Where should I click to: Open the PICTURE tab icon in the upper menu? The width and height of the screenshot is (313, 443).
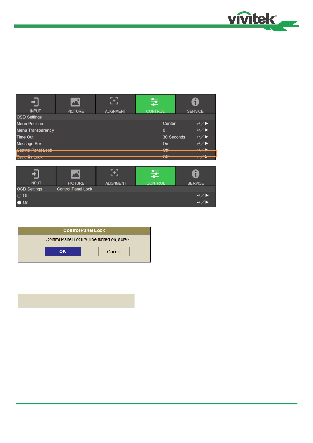point(75,102)
